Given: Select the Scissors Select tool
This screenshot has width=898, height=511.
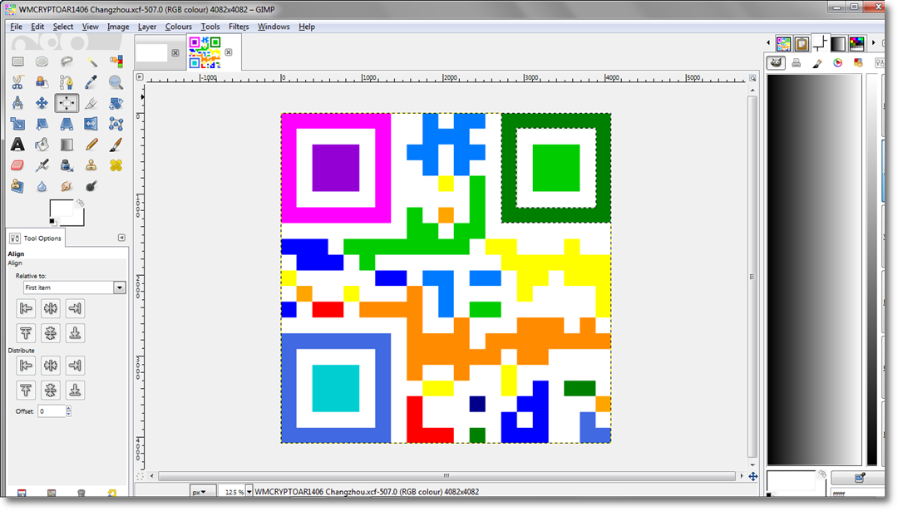Looking at the screenshot, I should tap(17, 82).
